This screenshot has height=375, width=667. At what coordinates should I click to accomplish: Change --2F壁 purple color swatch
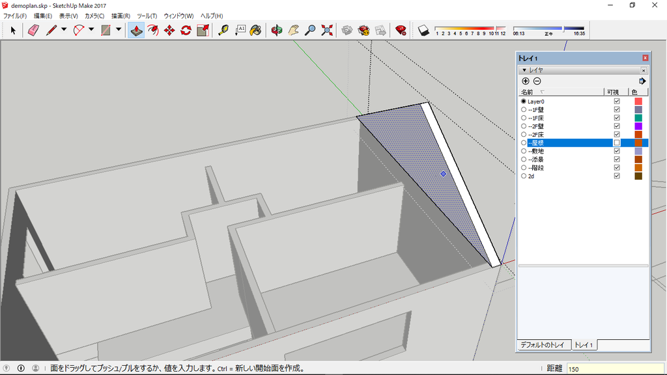pyautogui.click(x=638, y=126)
